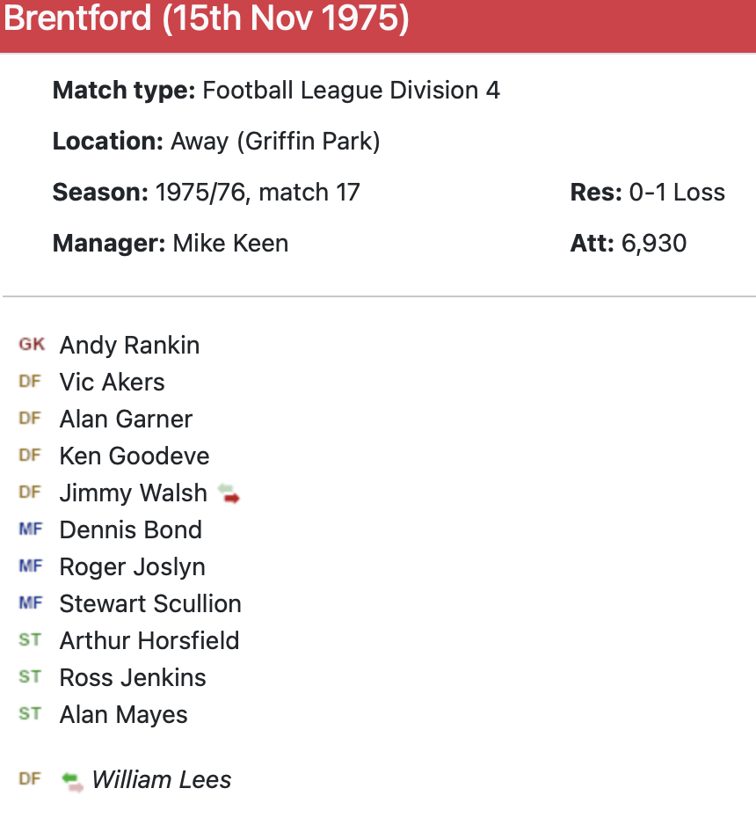The image size is (756, 825).
Task: Open Roger Joslyn player link
Action: tap(132, 566)
